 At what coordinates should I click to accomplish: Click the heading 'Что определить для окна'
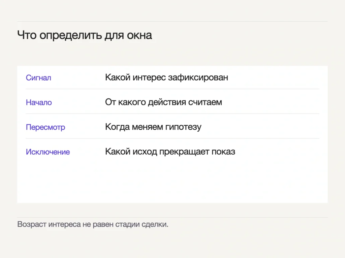[85, 35]
